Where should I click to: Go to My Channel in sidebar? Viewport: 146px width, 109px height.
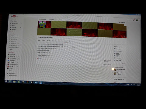pyautogui.click(x=14, y=22)
